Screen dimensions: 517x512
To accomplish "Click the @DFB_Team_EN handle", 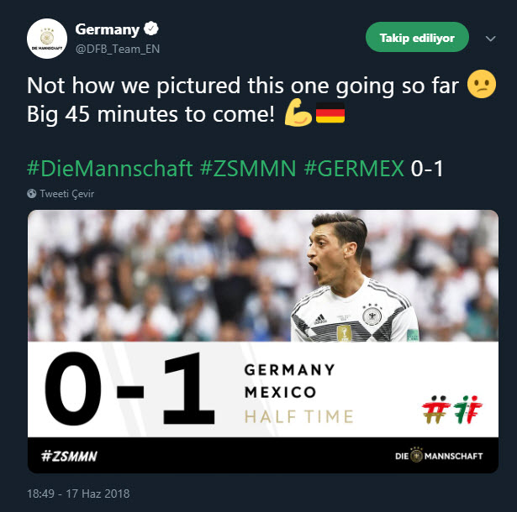I will [x=117, y=49].
